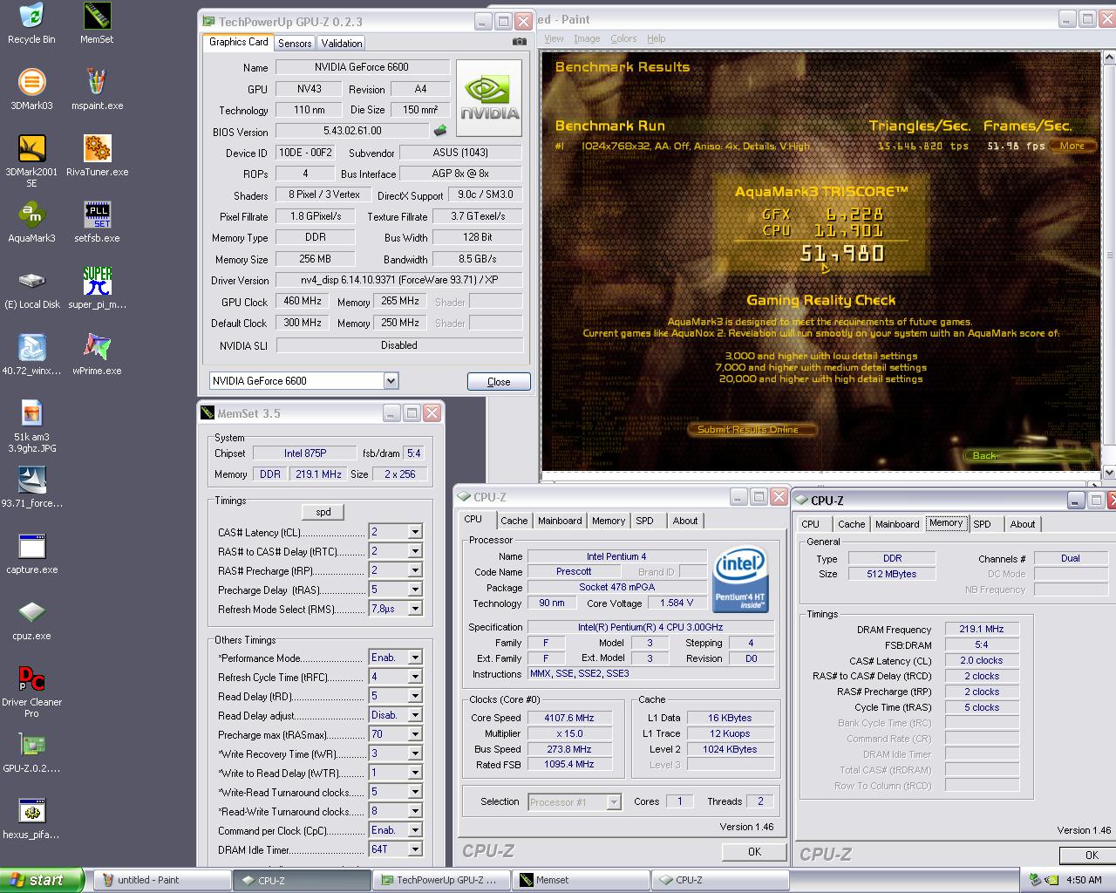Image resolution: width=1116 pixels, height=893 pixels.
Task: Click the BIOS save chip icon in GPU-Z
Action: coord(440,131)
